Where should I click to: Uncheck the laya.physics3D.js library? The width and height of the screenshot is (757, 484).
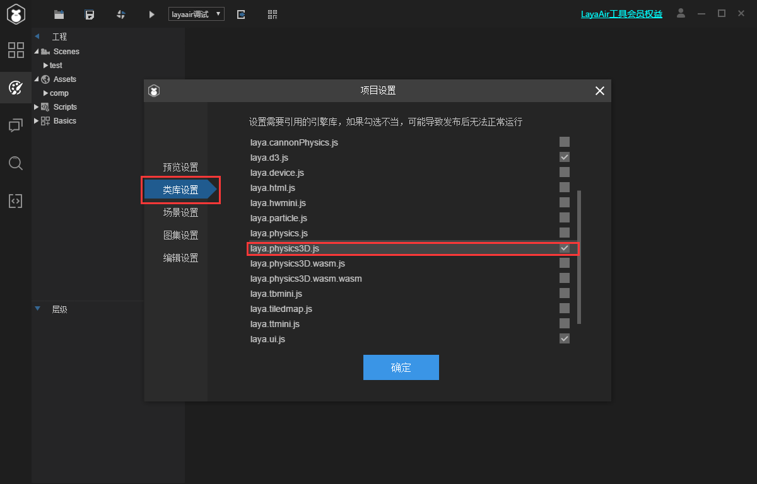click(564, 248)
